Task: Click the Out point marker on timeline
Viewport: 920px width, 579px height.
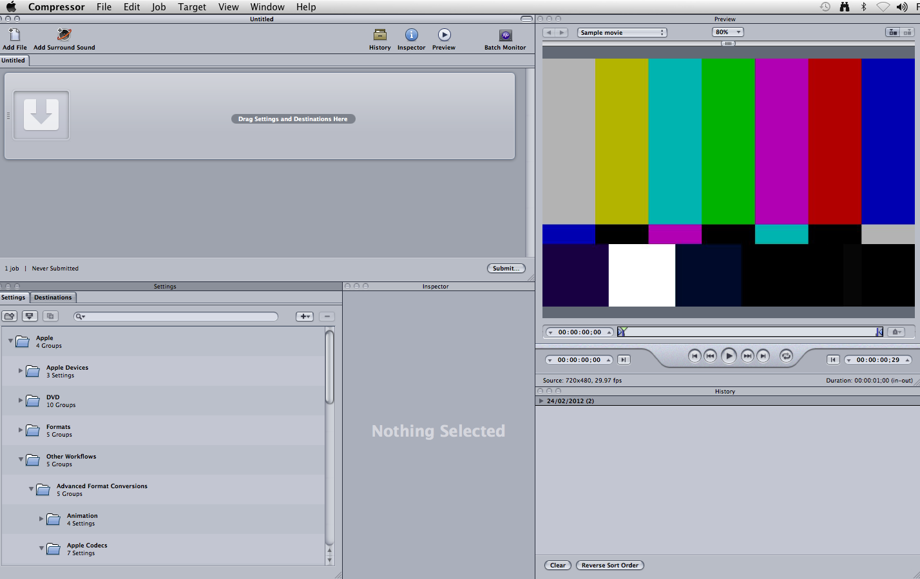Action: (879, 332)
